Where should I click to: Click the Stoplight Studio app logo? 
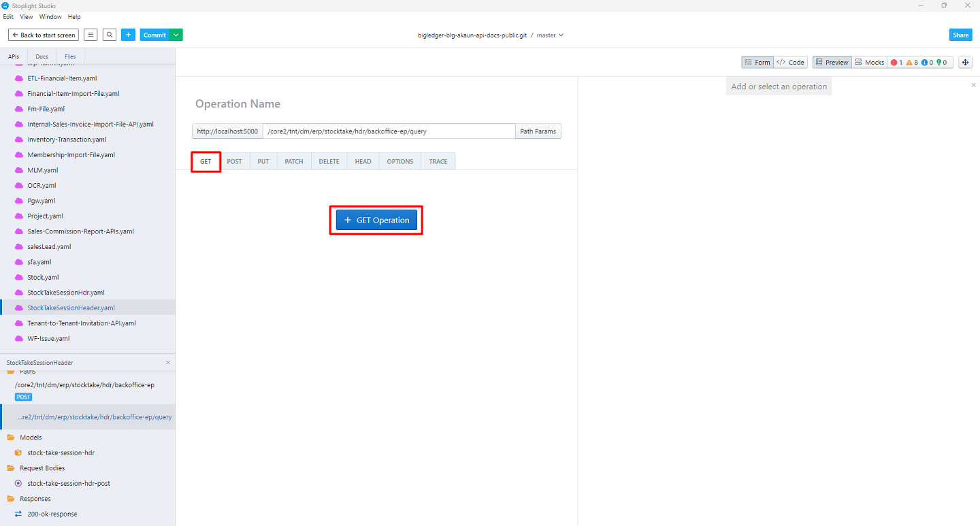6,5
